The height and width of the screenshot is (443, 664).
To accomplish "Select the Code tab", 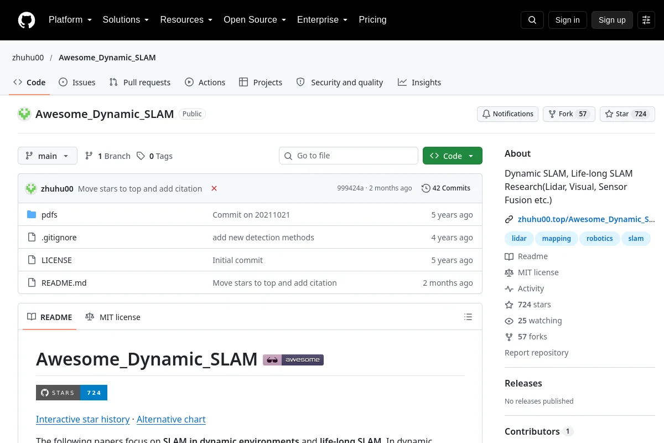I will tap(30, 83).
